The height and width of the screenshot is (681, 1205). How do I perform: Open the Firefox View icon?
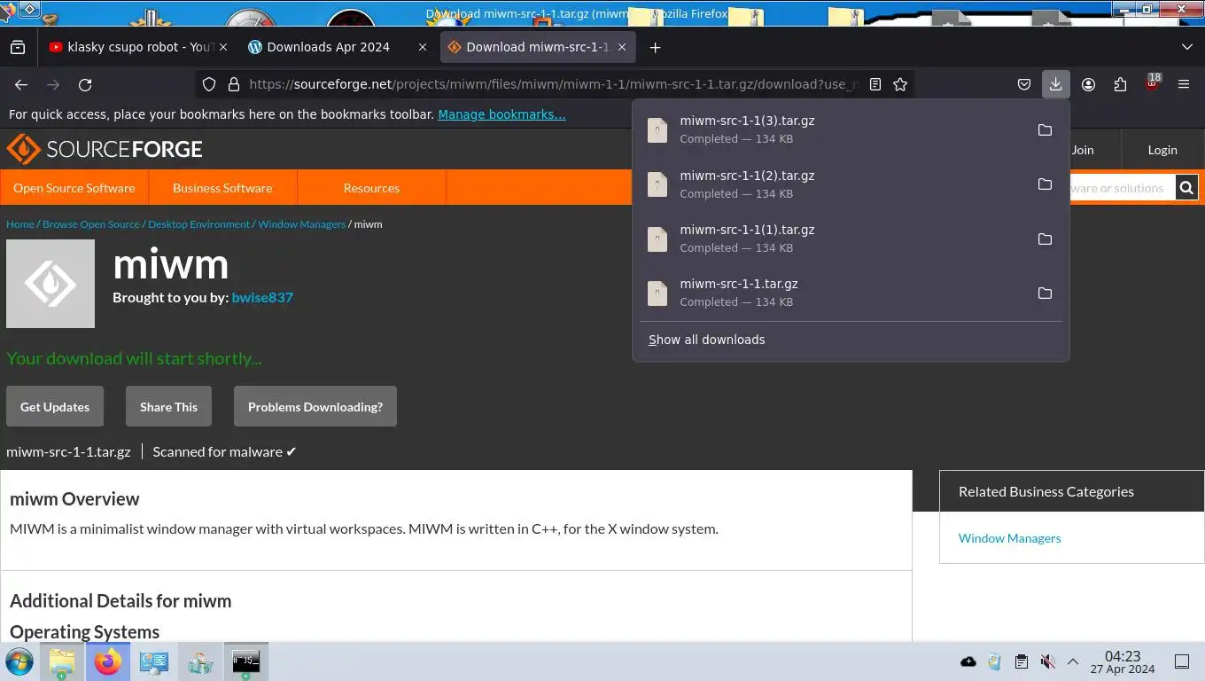18,47
